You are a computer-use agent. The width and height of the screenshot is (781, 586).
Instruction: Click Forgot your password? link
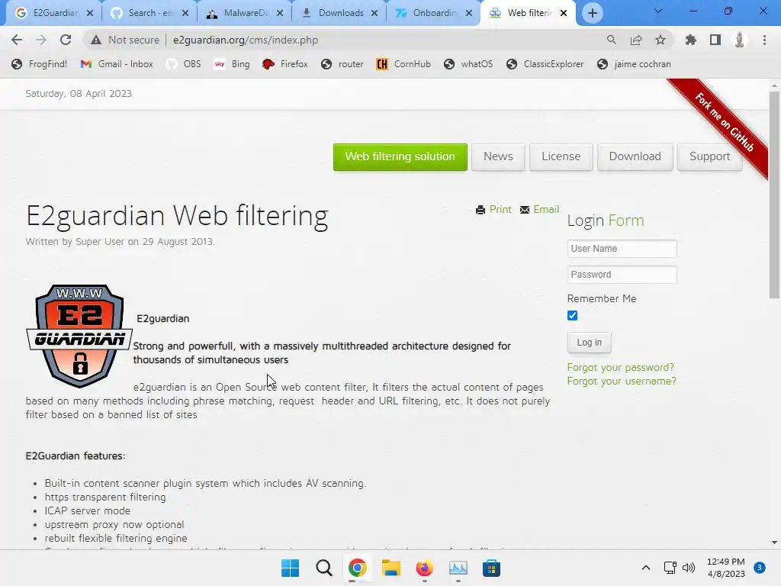click(621, 367)
